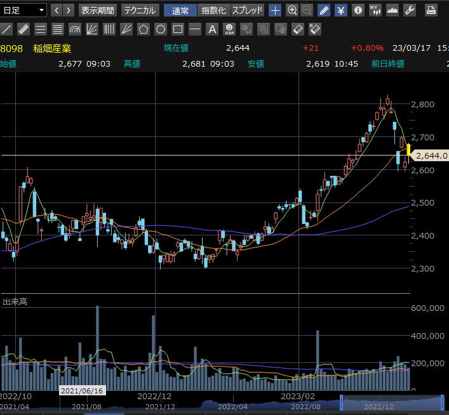
Task: Click the +0.80% change figure
Action: (x=367, y=48)
